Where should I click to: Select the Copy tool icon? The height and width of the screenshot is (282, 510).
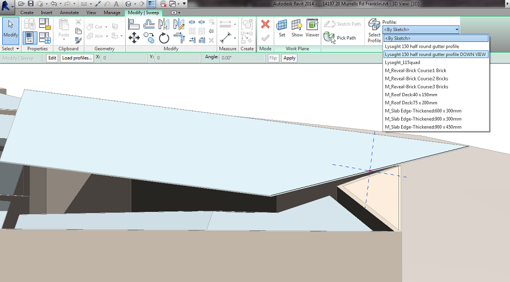pyautogui.click(x=149, y=38)
